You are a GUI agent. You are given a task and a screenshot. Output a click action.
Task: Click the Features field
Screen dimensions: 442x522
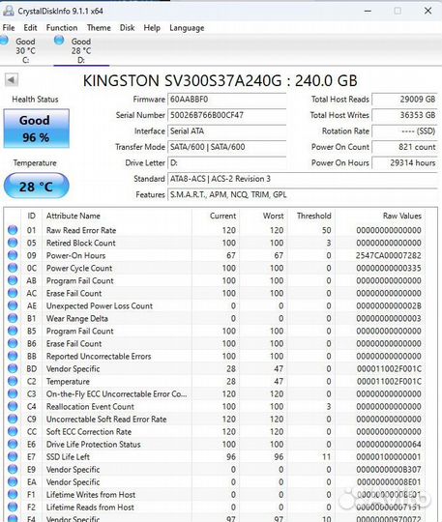point(303,194)
